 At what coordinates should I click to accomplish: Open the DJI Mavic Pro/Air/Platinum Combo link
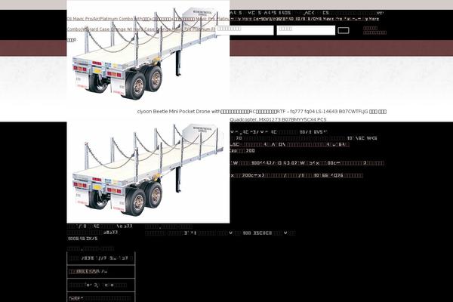point(223,19)
